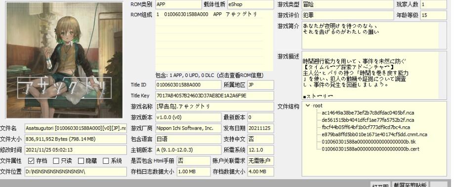454x187 pixels.
Task: Open ROM info via 包含: 1 APP link
Action: point(209,75)
